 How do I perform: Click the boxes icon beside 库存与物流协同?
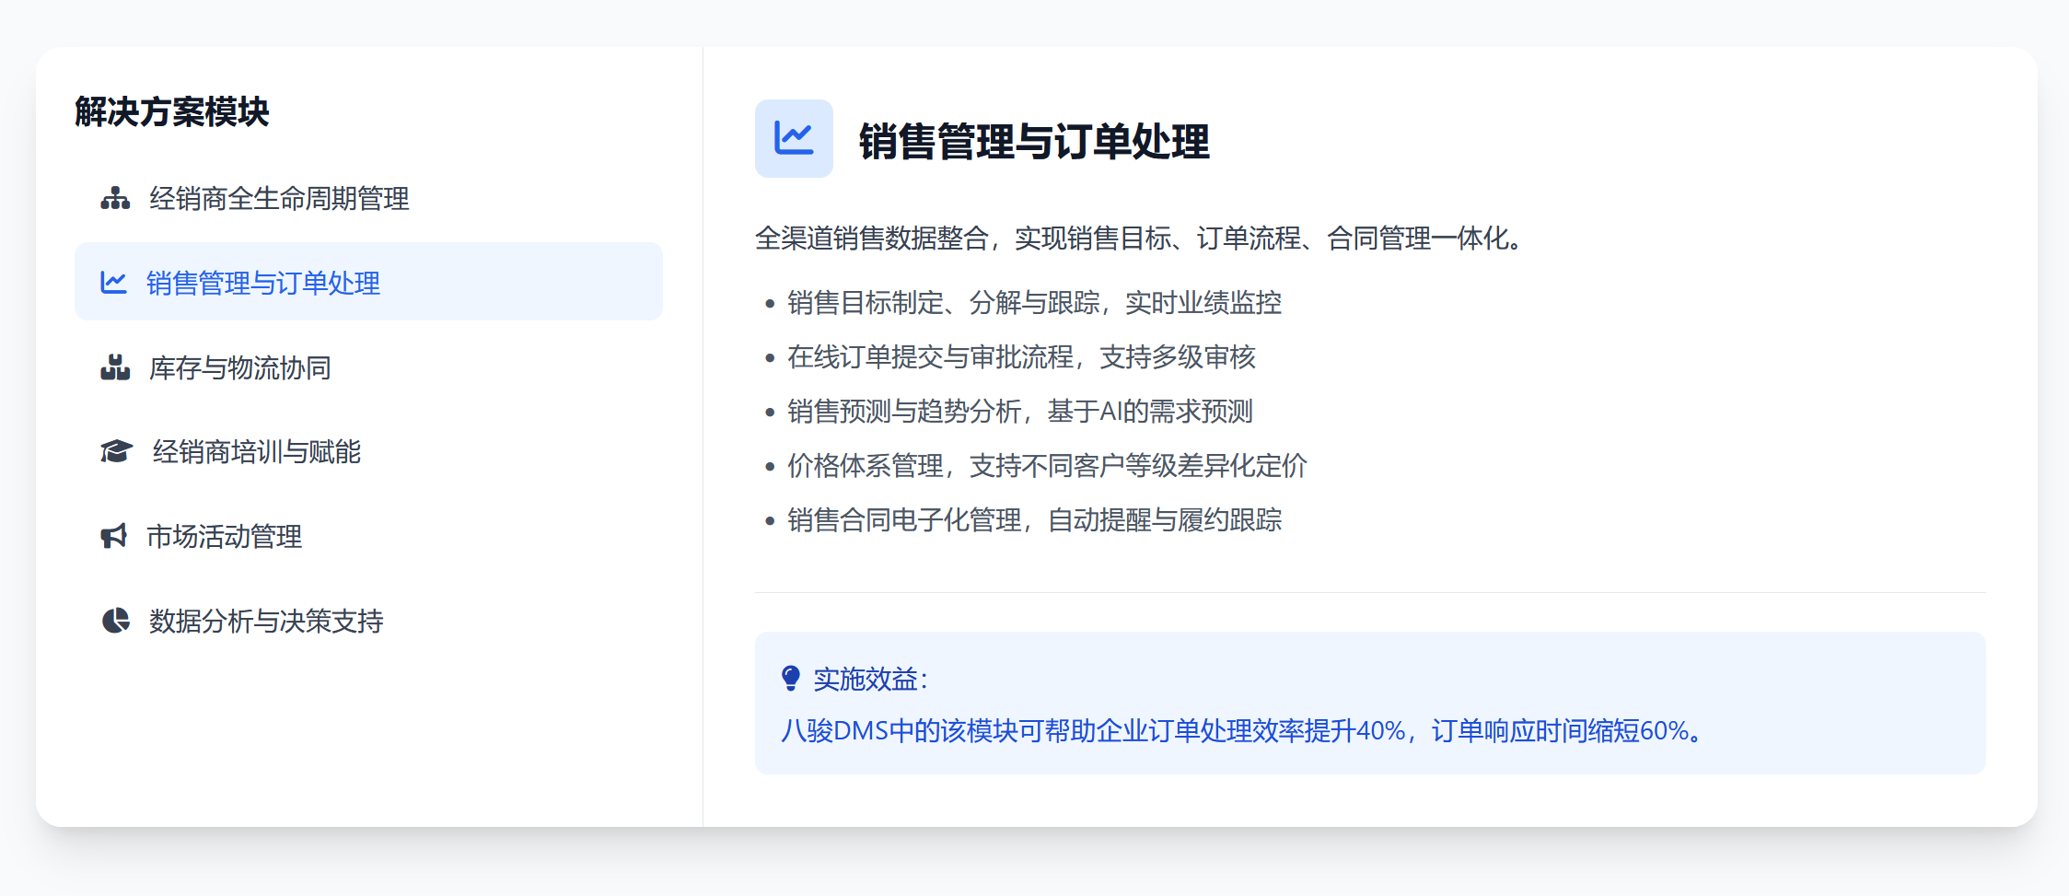[115, 367]
